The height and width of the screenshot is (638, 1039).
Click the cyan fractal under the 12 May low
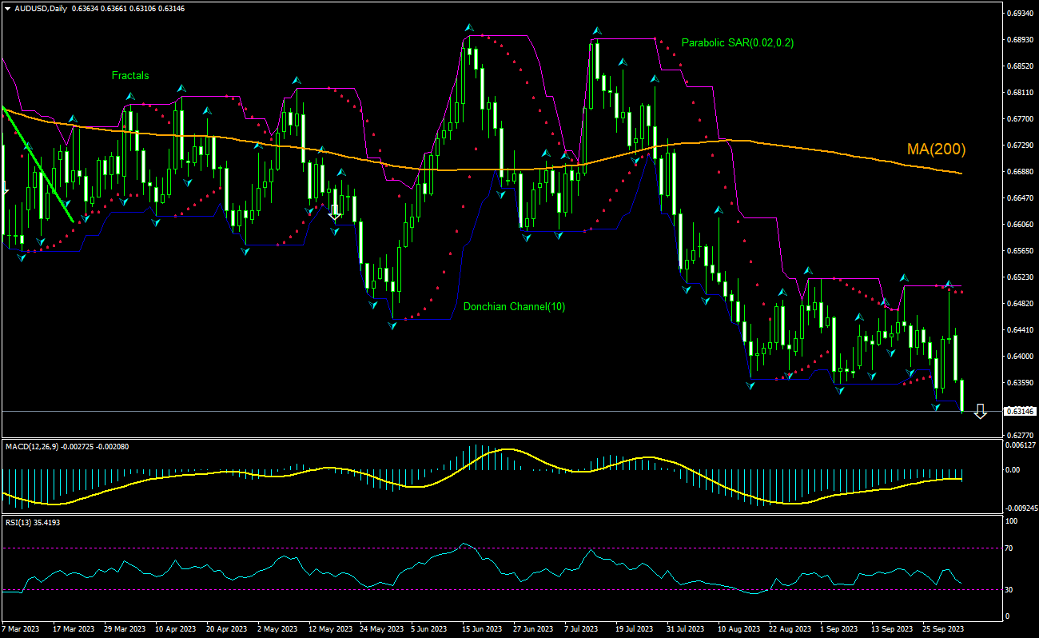[x=335, y=230]
